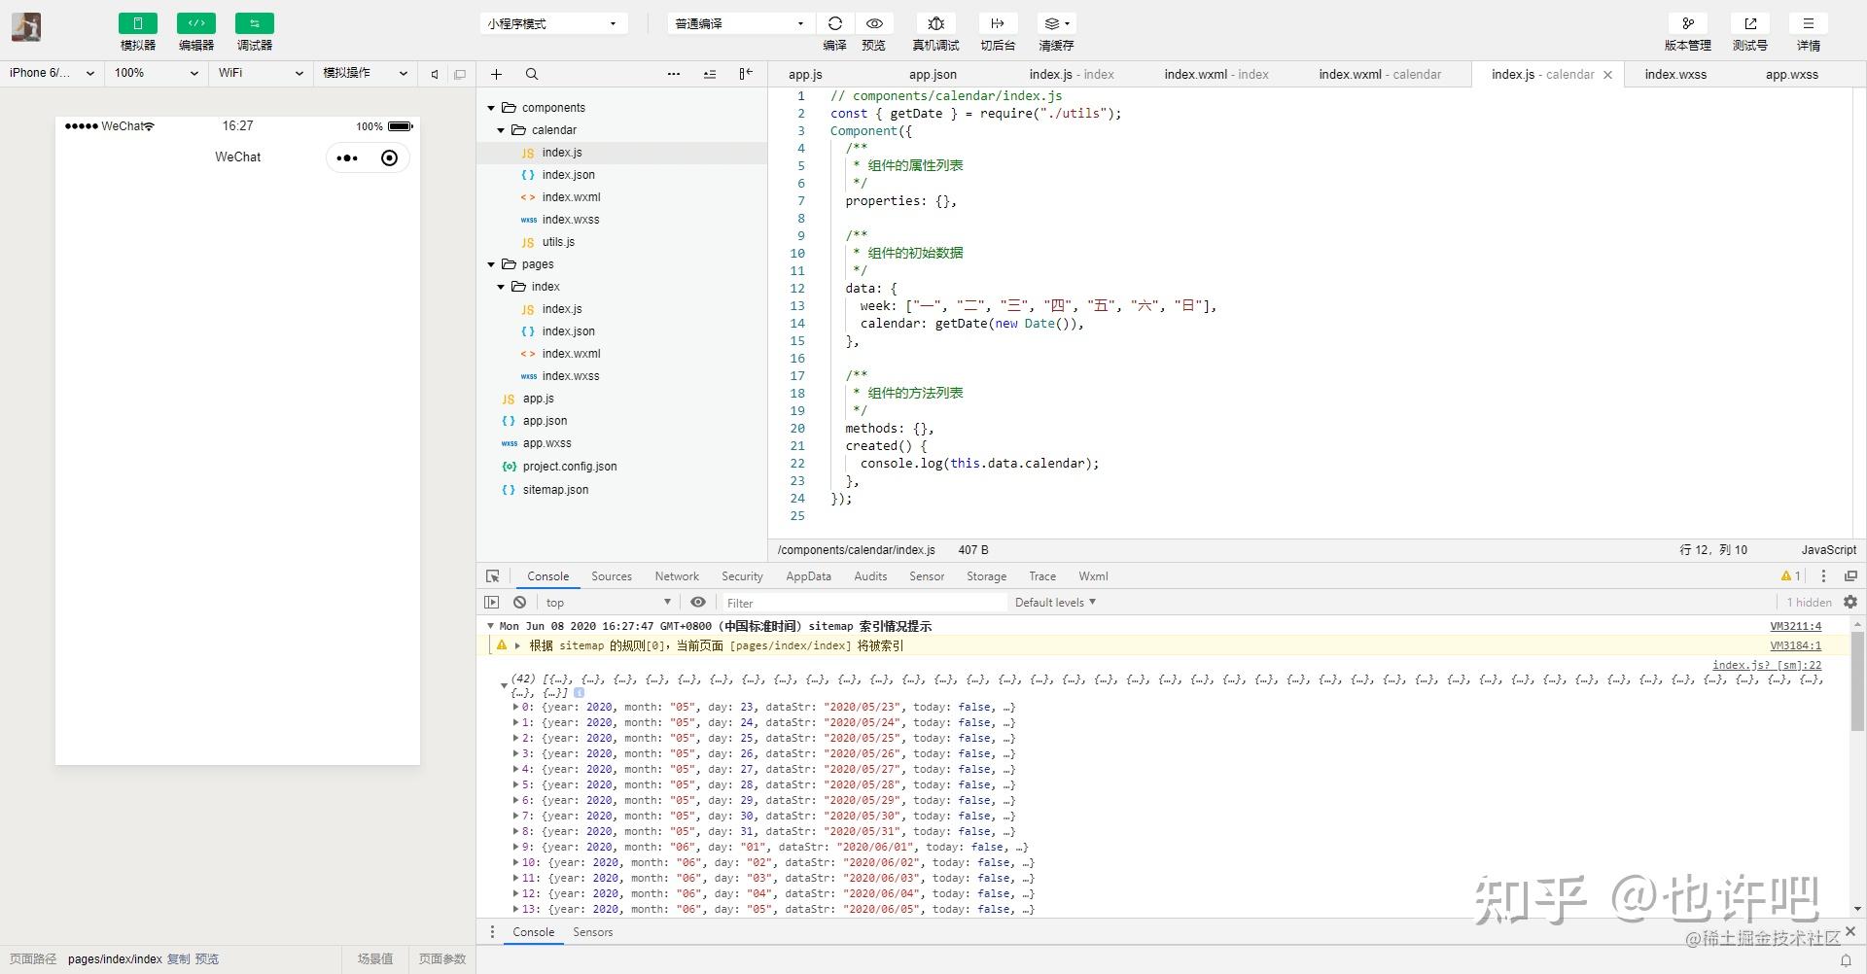
Task: Collapse the calendar folder
Action: (x=501, y=130)
